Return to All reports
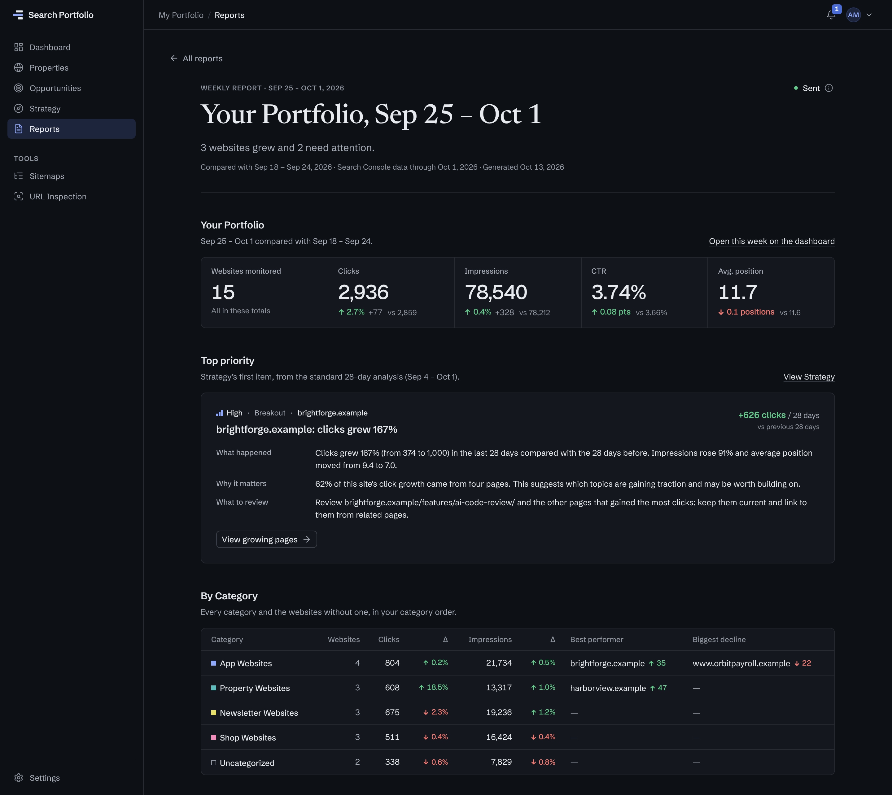This screenshot has height=795, width=892. click(x=196, y=58)
